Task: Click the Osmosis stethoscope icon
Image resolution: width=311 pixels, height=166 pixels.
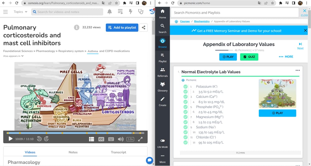Action: click(x=141, y=12)
